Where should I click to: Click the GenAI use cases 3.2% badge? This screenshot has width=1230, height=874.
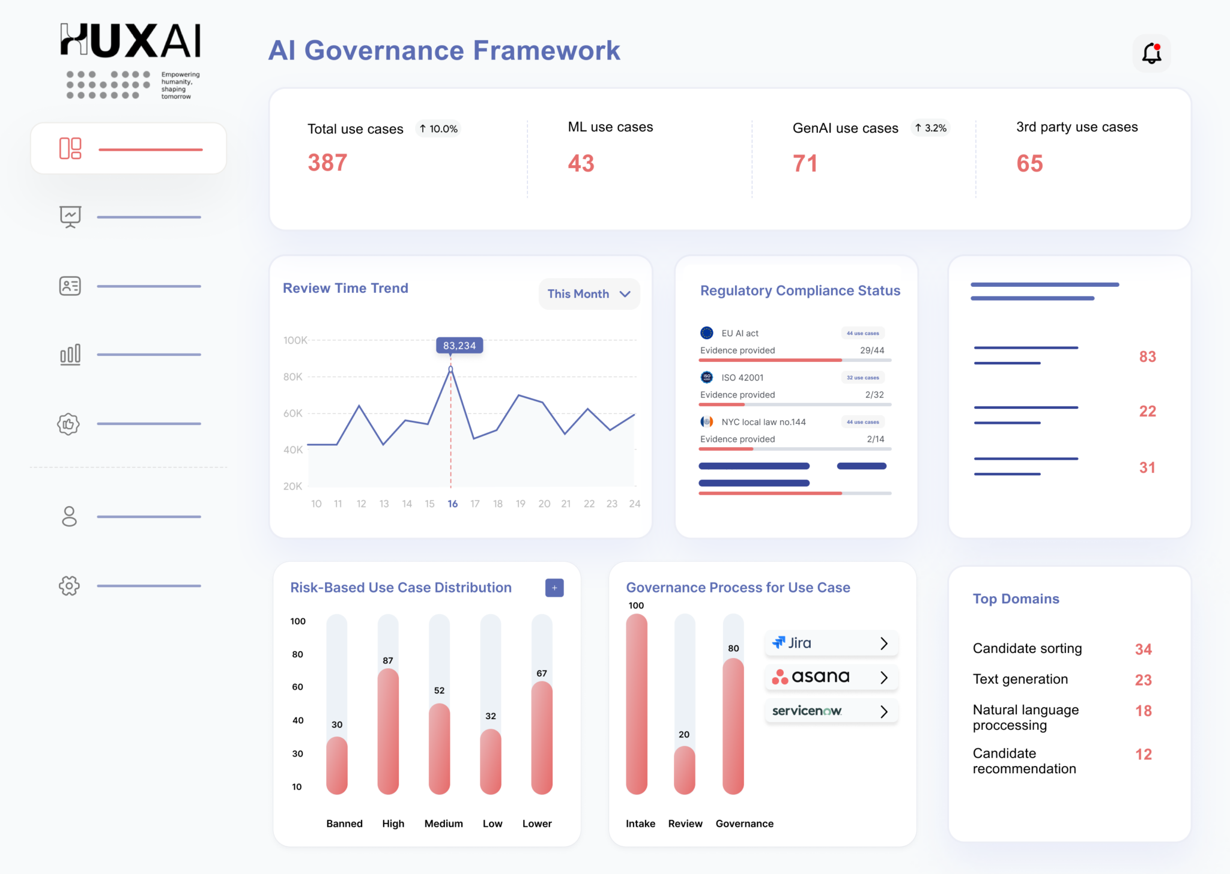coord(930,128)
